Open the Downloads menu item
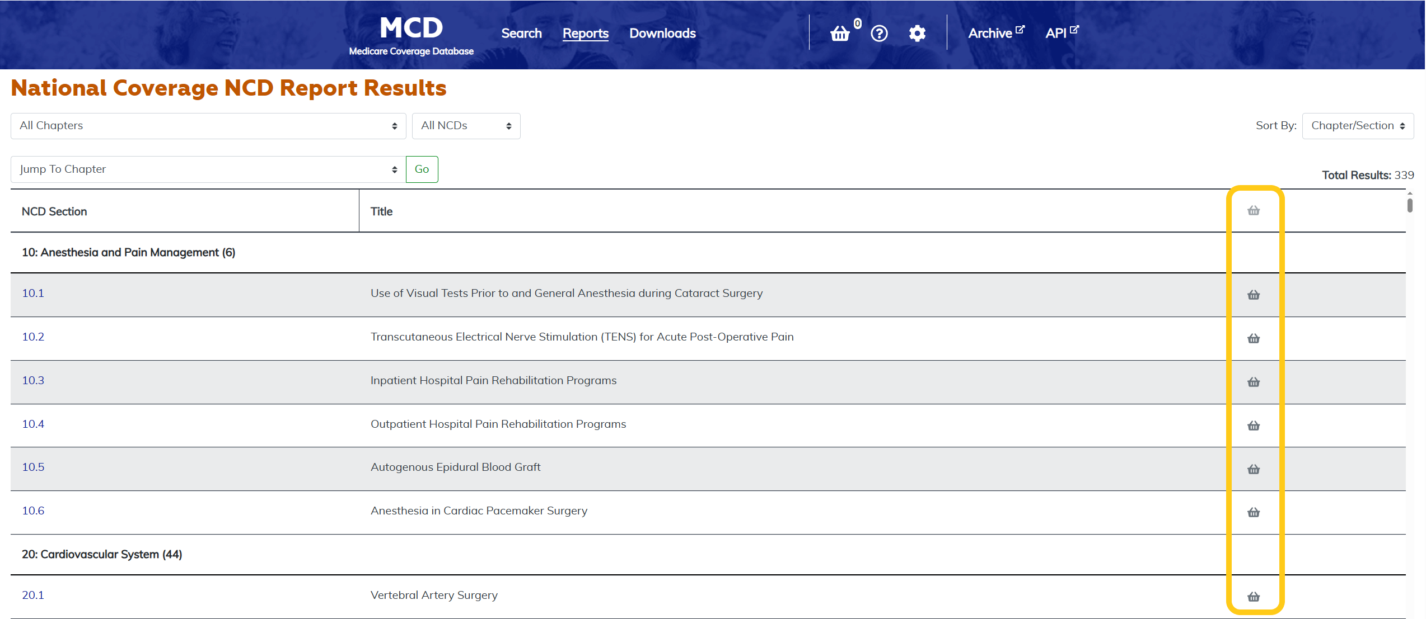 tap(662, 34)
